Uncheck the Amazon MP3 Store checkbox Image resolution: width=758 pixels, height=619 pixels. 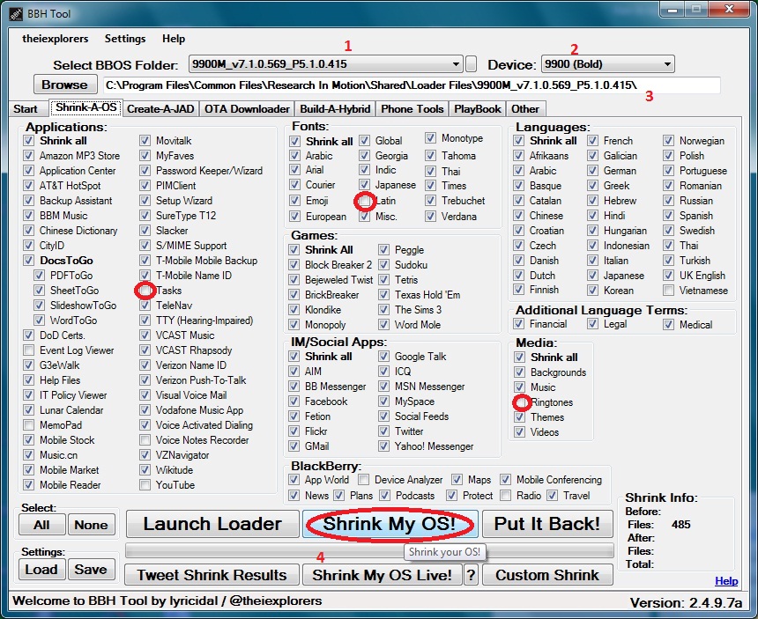click(28, 156)
